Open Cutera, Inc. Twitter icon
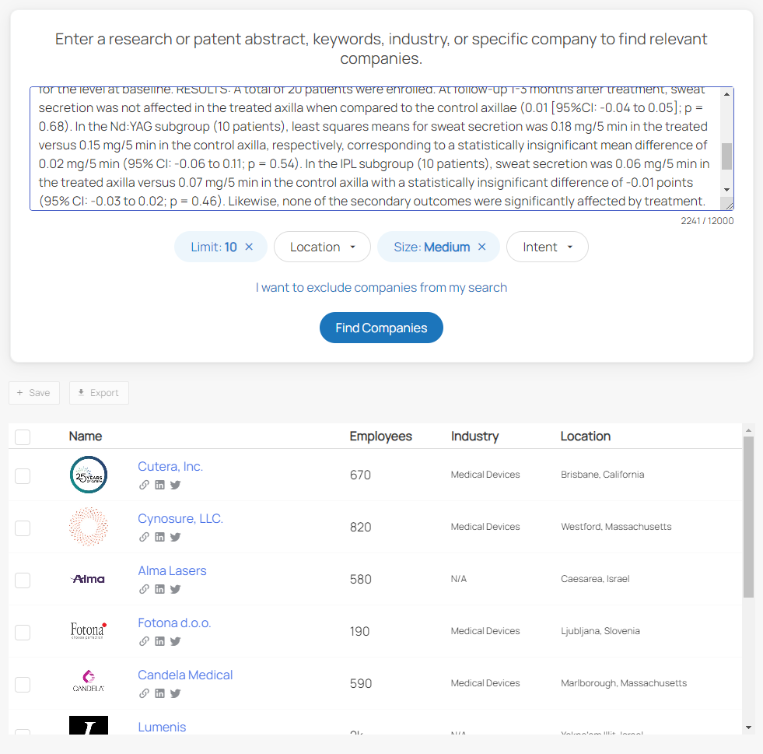 [x=176, y=485]
